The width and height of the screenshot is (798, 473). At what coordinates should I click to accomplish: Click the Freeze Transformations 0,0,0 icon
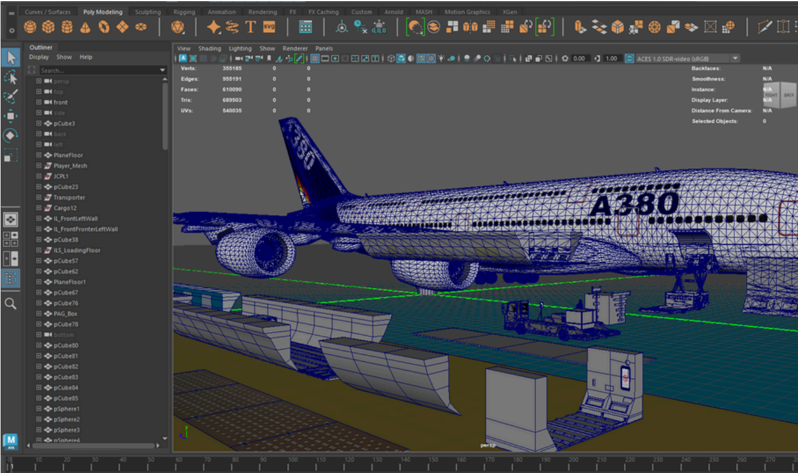point(379,27)
